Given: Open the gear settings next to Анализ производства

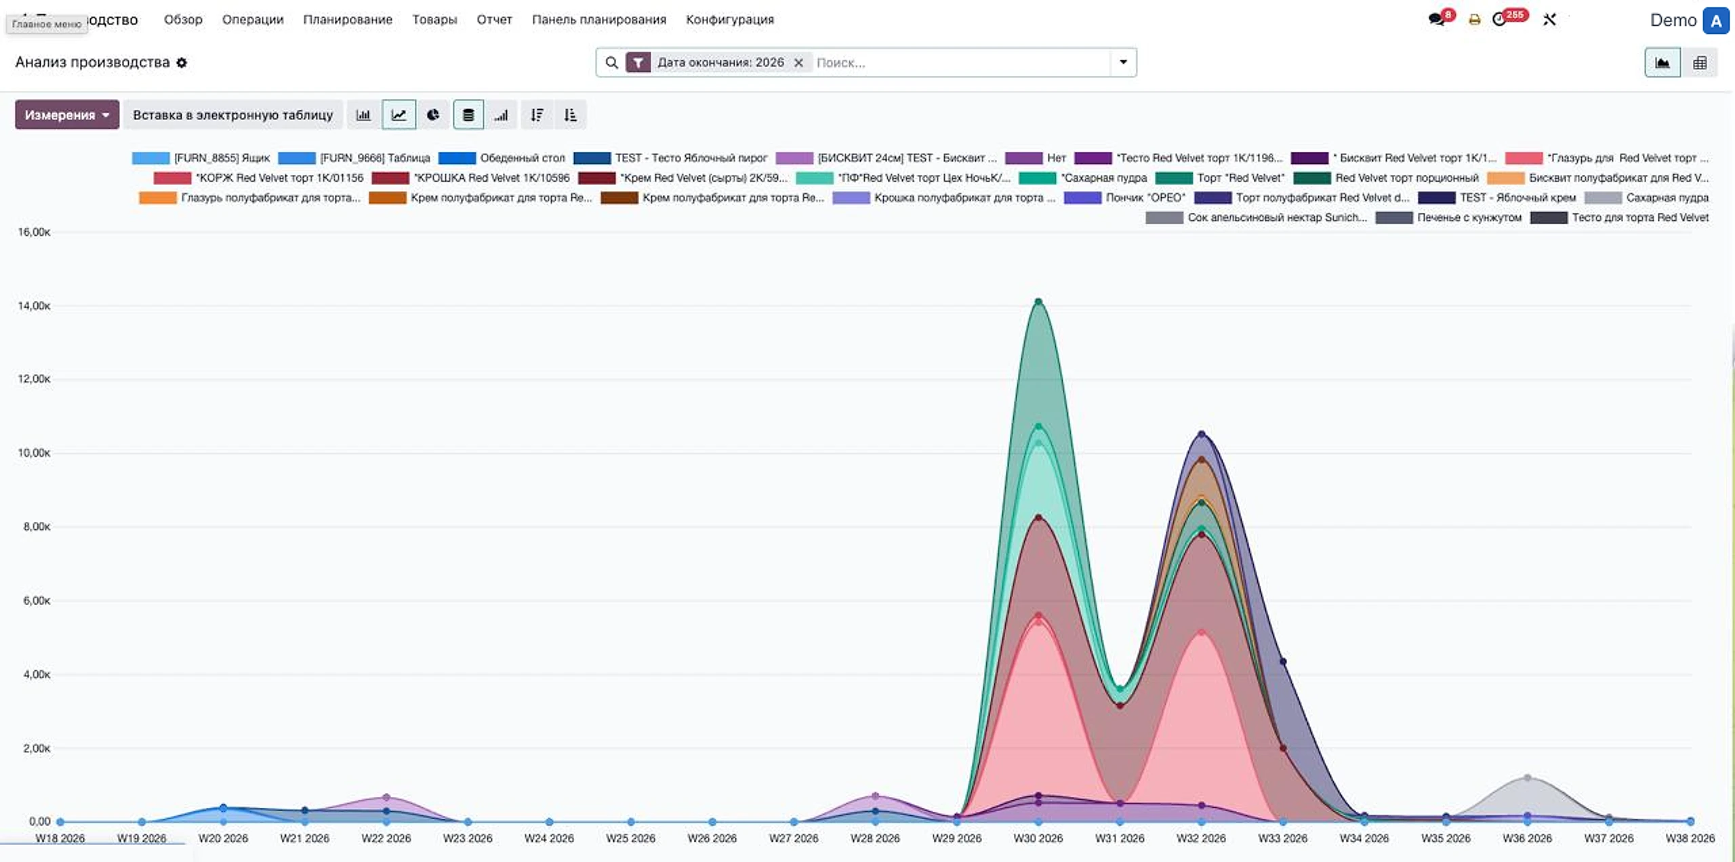Looking at the screenshot, I should pos(182,62).
